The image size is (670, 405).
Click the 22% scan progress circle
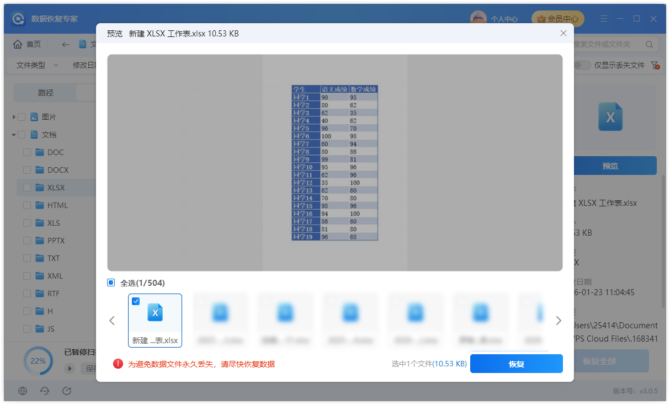click(38, 361)
